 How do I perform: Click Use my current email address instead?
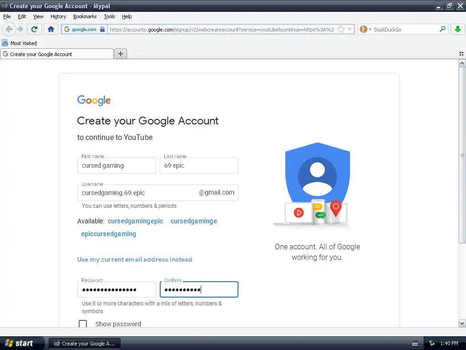[x=135, y=259]
